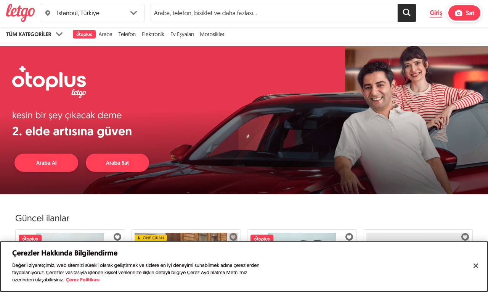Open TÜM KATEGORİLER label

pos(29,34)
